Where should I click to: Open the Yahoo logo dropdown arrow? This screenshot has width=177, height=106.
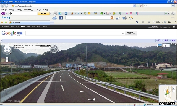coord(7,14)
